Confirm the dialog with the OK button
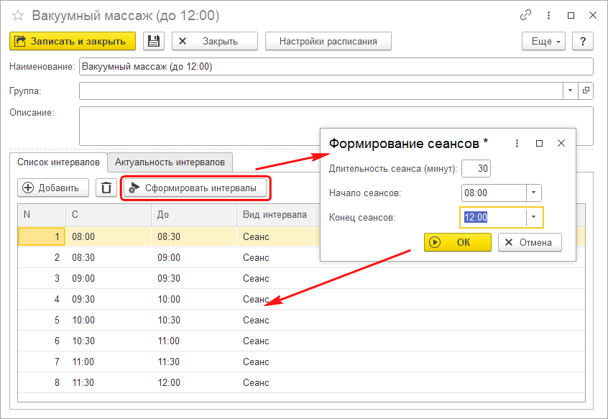The image size is (608, 419). pos(457,242)
